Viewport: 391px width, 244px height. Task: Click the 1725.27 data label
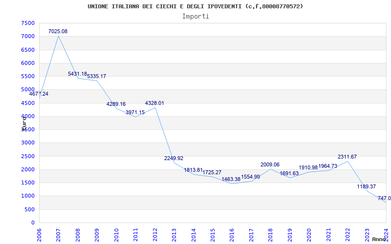click(212, 172)
